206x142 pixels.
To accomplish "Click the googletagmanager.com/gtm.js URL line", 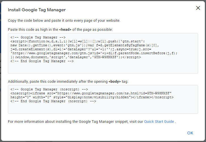I will coord(94,53).
